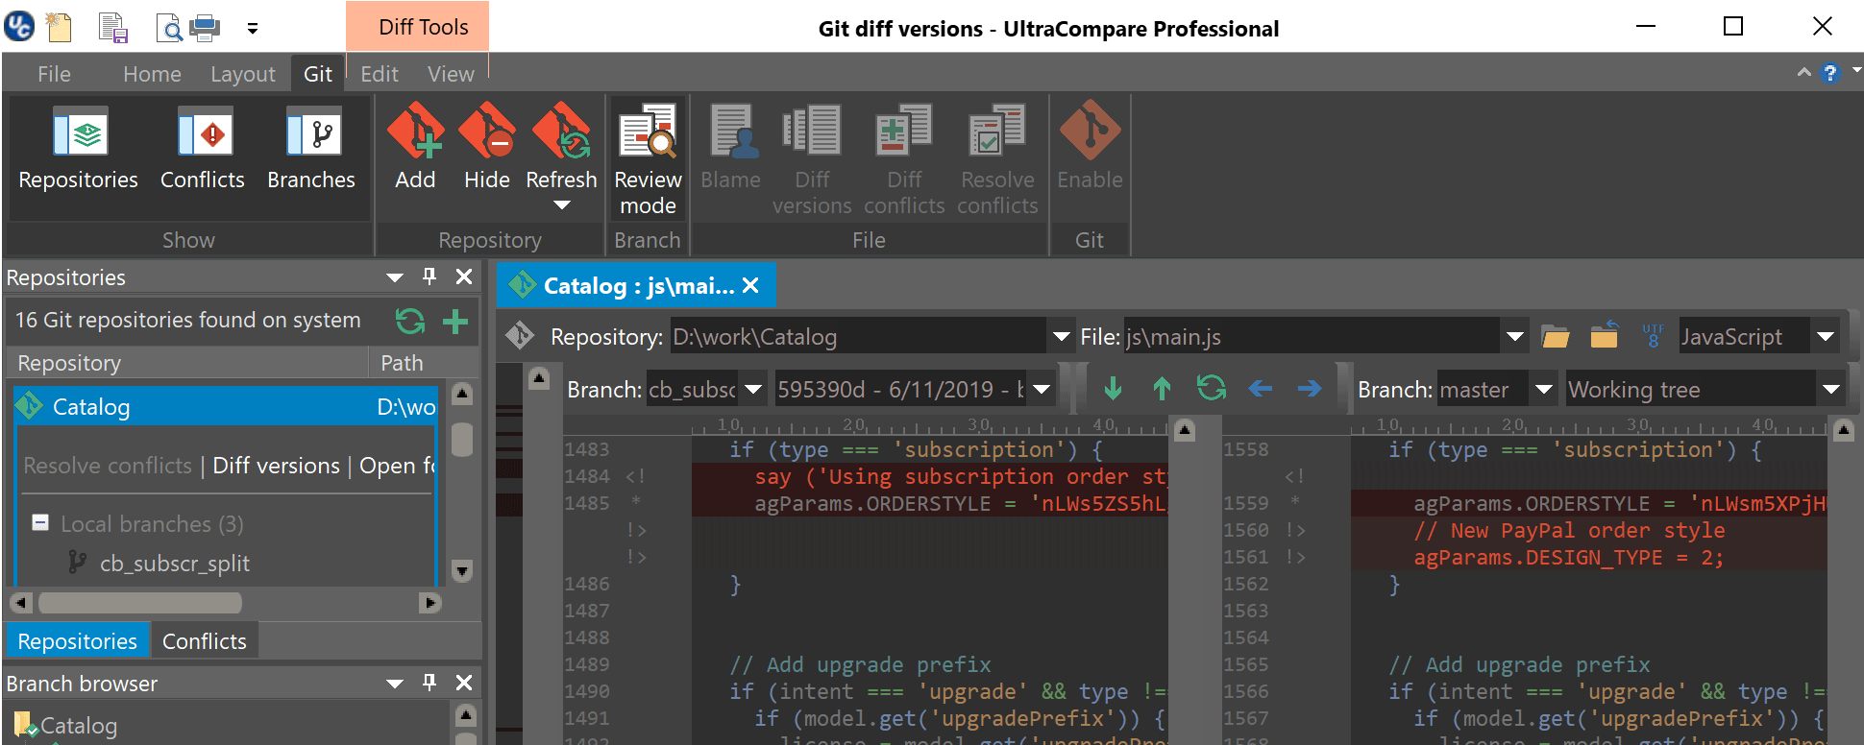1864x745 pixels.
Task: Pin the Branch browser panel
Action: pyautogui.click(x=429, y=683)
